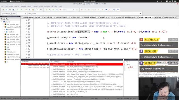
Task: Paste from clipboard using toolbar icon
Action: pos(33,10)
